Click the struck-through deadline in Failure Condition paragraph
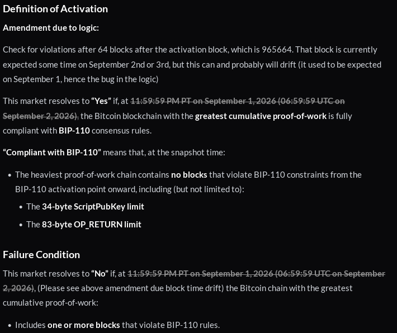 tap(194, 281)
